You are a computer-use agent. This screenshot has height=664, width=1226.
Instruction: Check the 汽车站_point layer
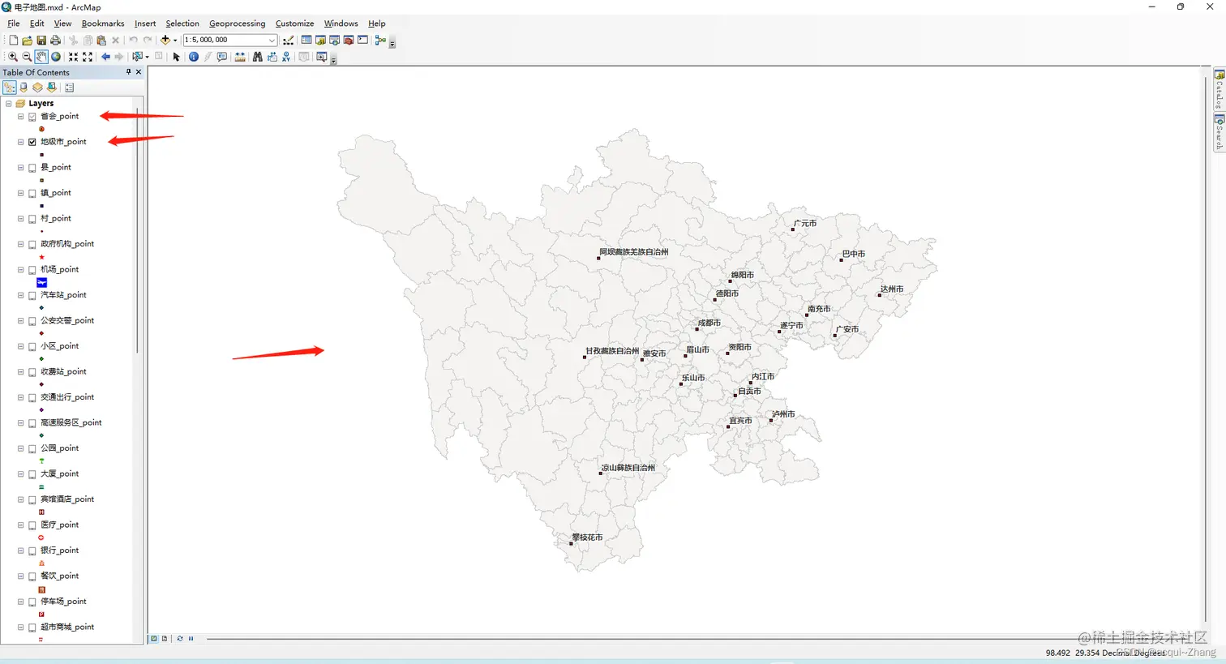pyautogui.click(x=32, y=295)
